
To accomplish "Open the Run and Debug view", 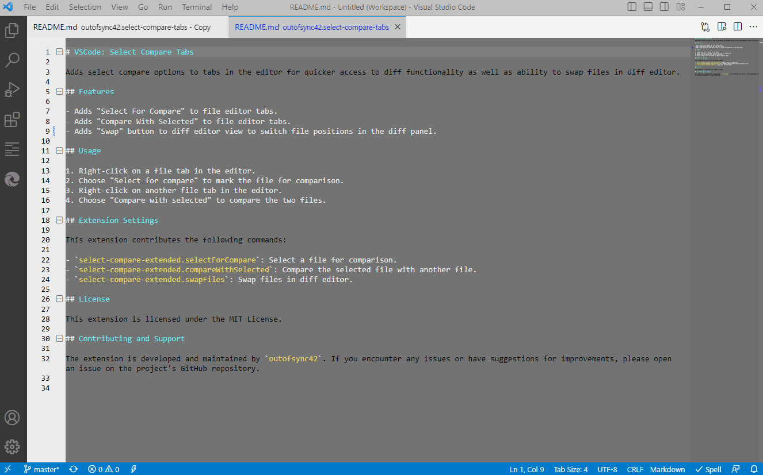I will coord(12,90).
